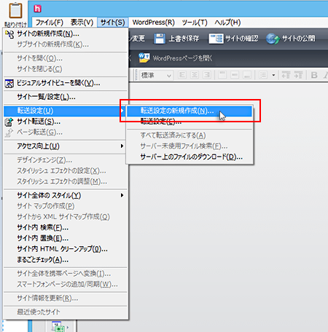Expand the アクセス向上(U) submenu
Image resolution: width=328 pixels, height=332 pixels.
65,146
